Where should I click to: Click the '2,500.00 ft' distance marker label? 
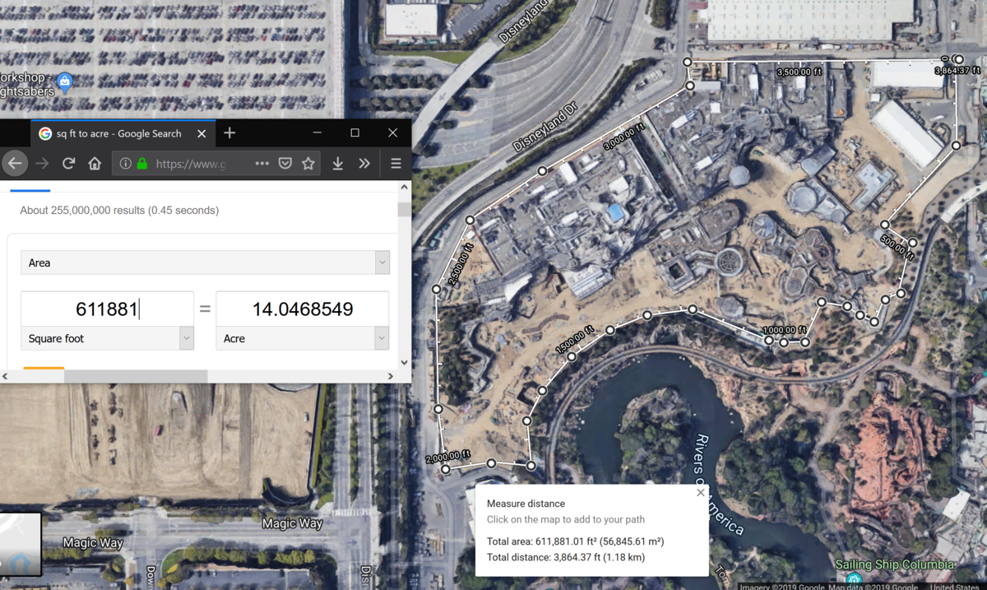[x=461, y=264]
